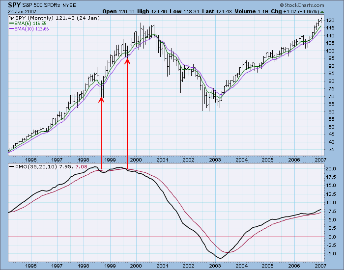Click the 2007 year label under the price chart
Viewport: 344px width, 270px height.
(320, 160)
